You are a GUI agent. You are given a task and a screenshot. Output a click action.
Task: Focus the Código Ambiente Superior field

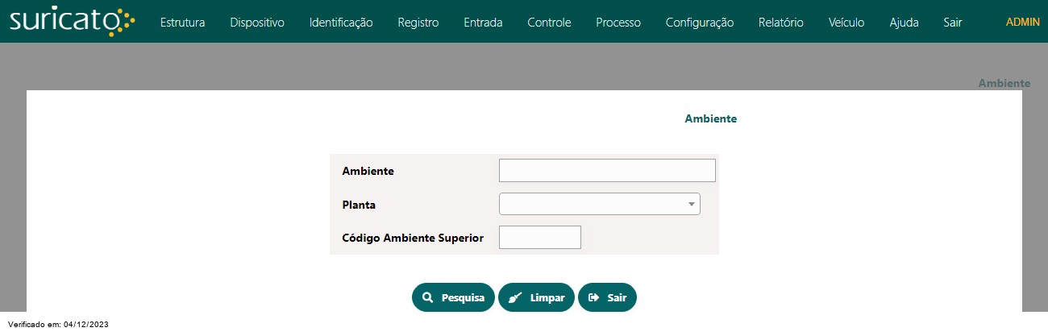tap(540, 238)
